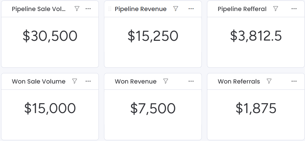Open Won Referrals three-dot menu
The width and height of the screenshot is (305, 141).
click(294, 81)
